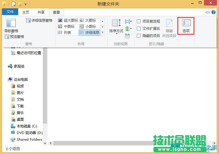Open Sort by (排序方式) menu
The image size is (219, 154).
[116, 27]
